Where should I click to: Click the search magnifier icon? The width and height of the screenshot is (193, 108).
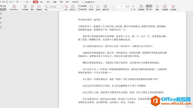[83, 2]
